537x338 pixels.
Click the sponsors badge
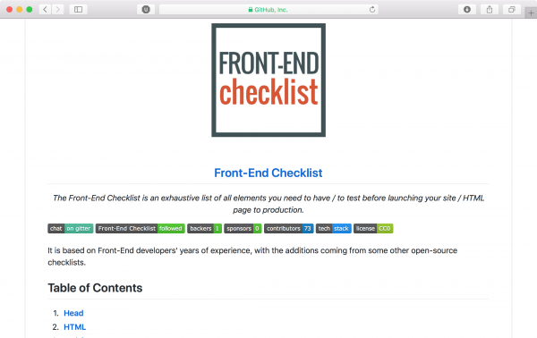243,229
